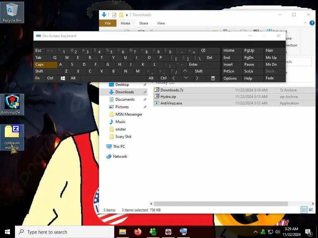Open the network tray icon
The height and width of the screenshot is (238, 318).
[270, 232]
